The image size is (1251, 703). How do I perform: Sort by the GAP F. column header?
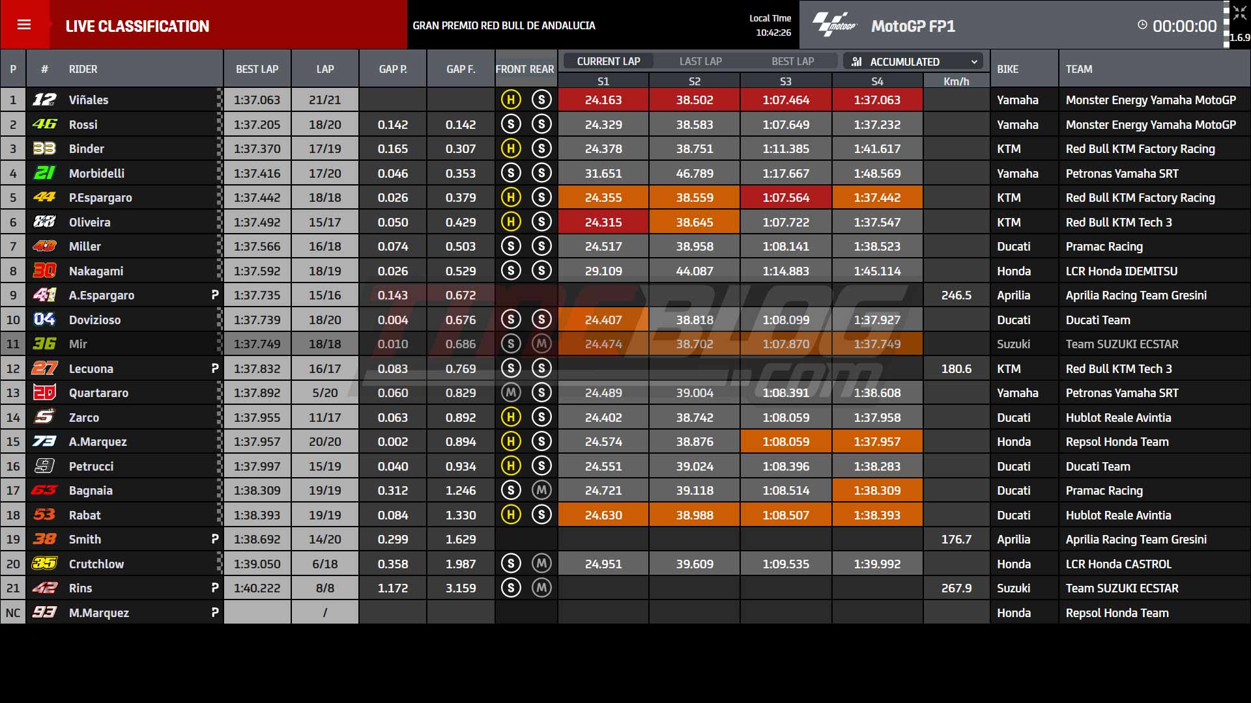pyautogui.click(x=461, y=69)
